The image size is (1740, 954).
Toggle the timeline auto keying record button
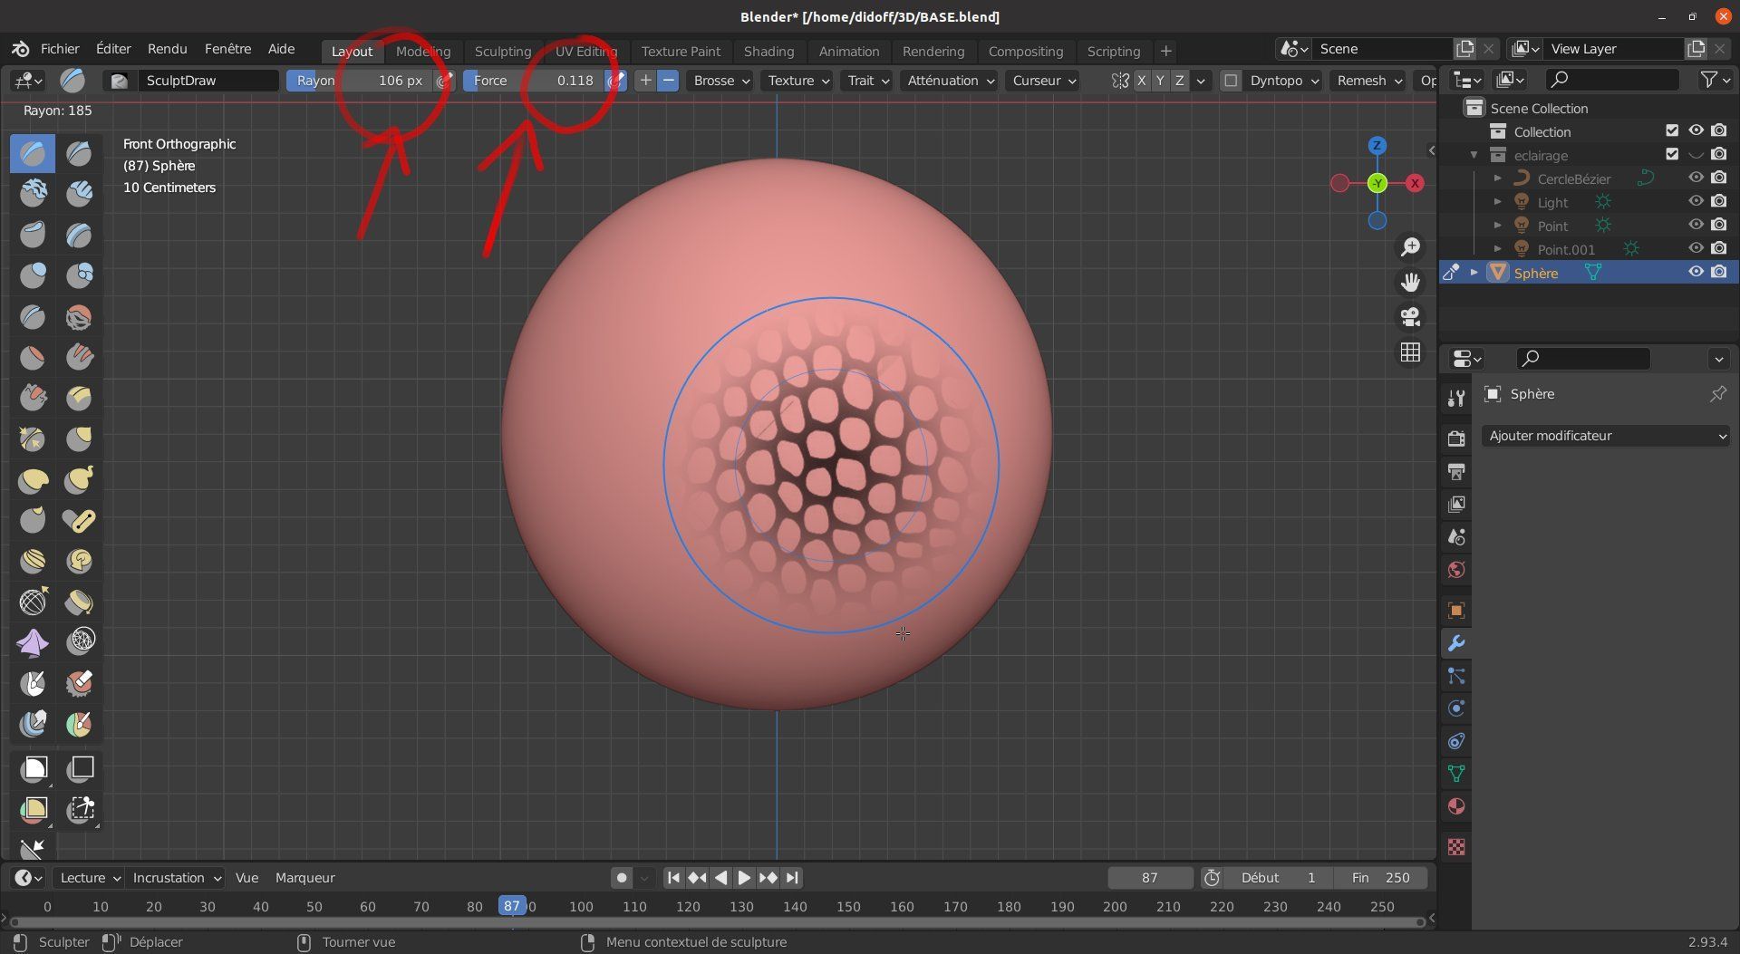621,878
